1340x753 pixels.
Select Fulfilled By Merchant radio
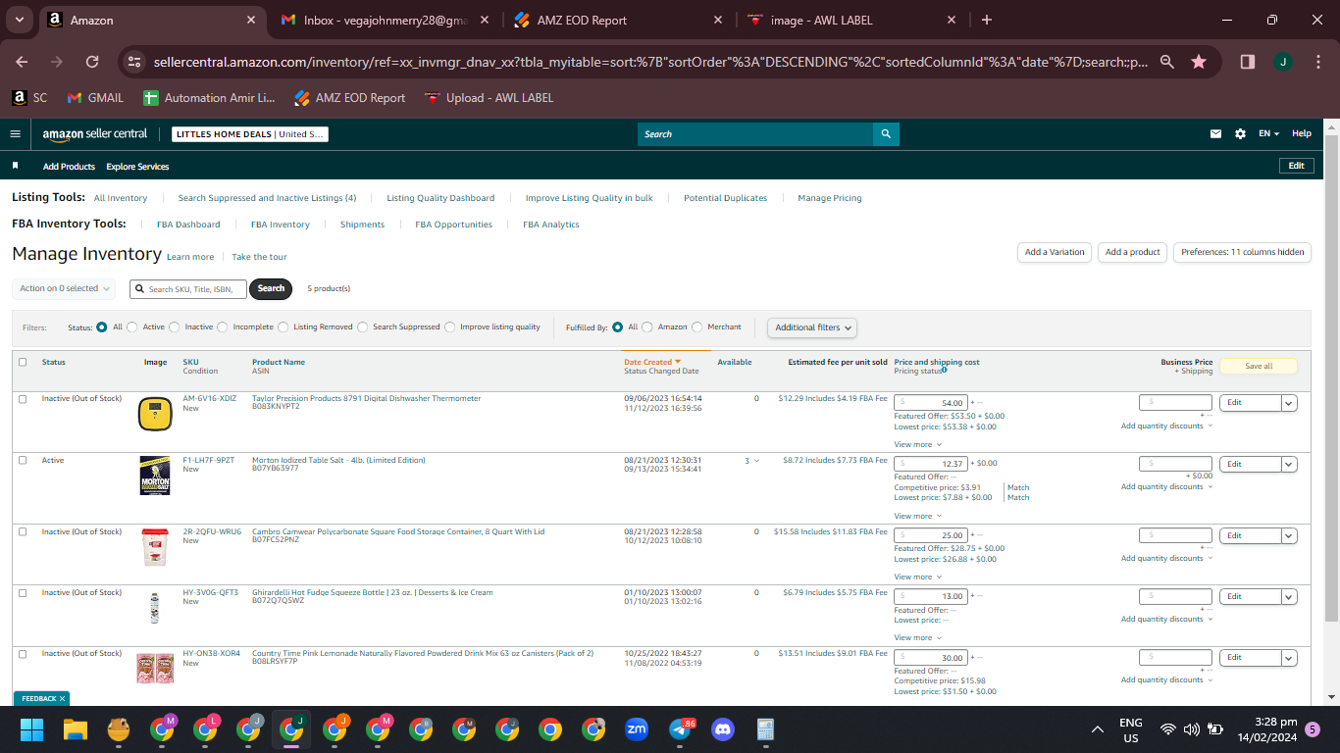[x=697, y=327]
